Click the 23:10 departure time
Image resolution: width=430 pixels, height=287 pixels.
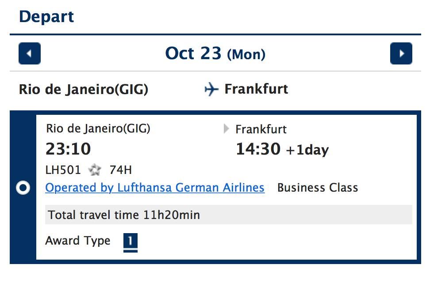pyautogui.click(x=68, y=149)
